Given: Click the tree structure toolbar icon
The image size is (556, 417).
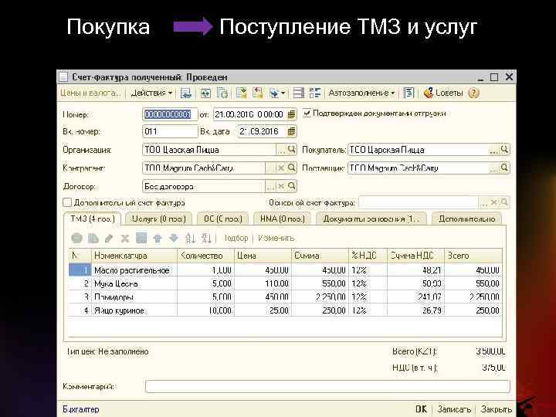Looking at the screenshot, I should 315,93.
